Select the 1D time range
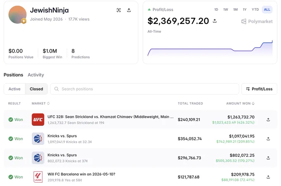 tap(216, 9)
